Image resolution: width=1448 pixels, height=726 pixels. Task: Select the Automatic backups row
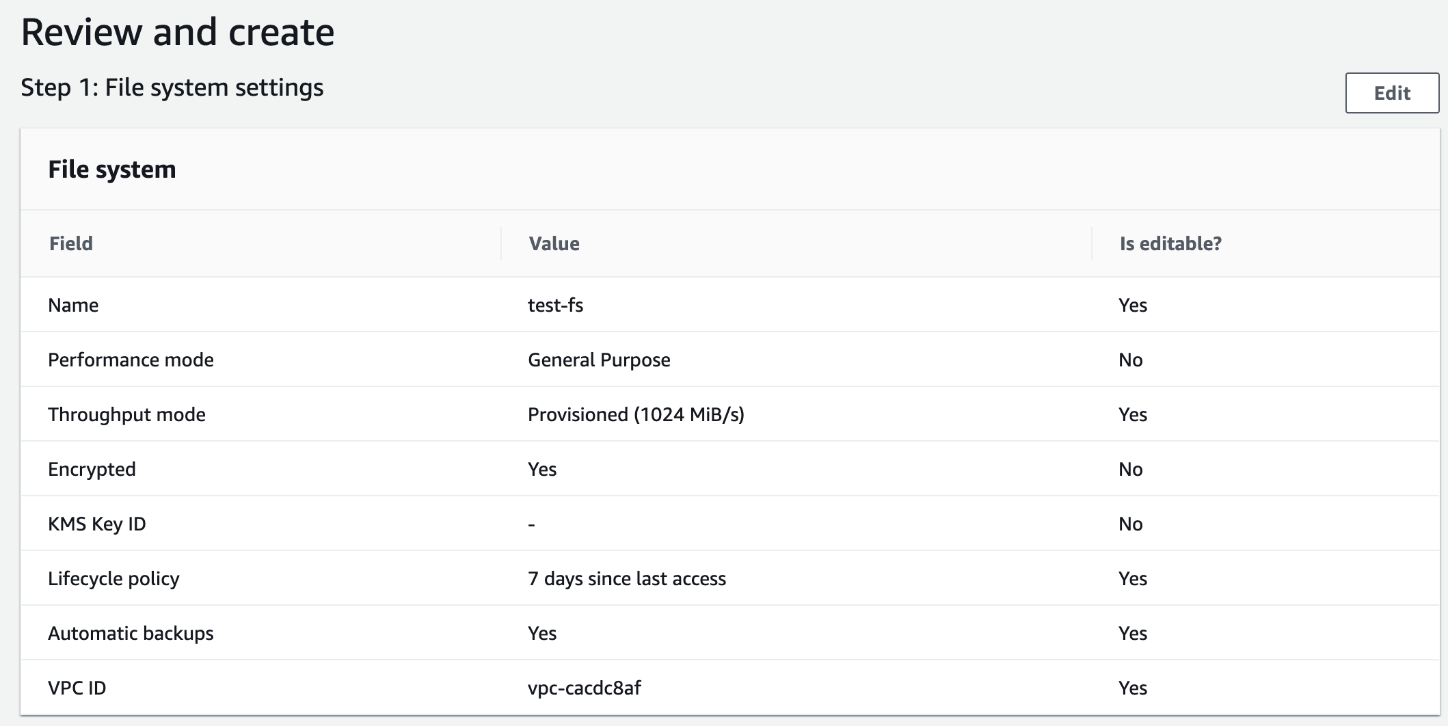[x=130, y=633]
